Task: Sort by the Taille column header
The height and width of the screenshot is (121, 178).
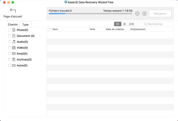Action: tap(97, 29)
